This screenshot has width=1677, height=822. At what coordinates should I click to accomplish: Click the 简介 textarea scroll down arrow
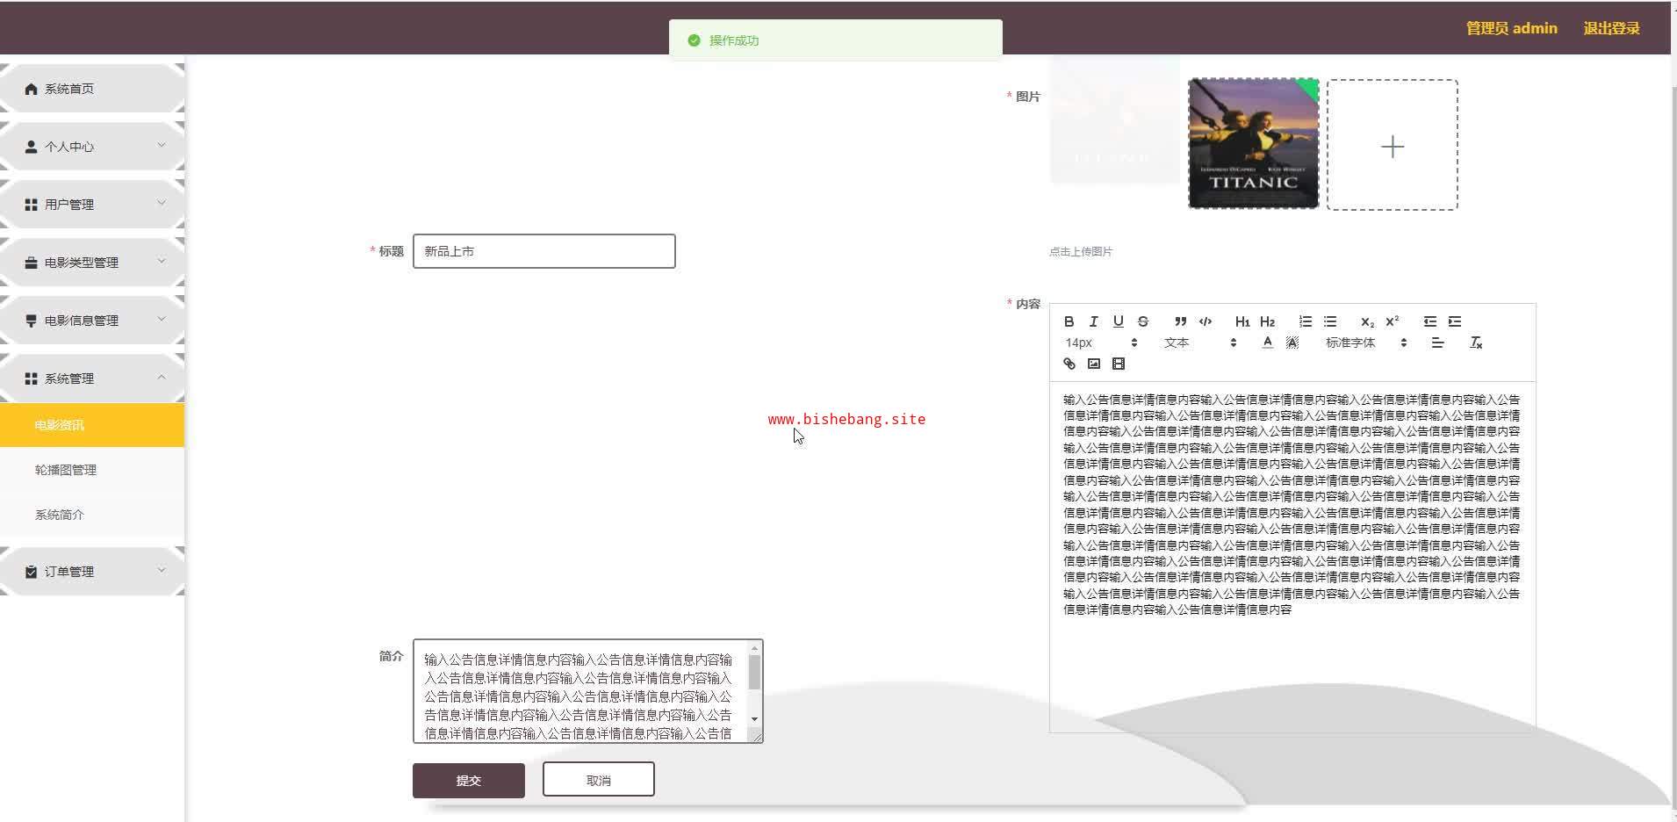pyautogui.click(x=754, y=719)
